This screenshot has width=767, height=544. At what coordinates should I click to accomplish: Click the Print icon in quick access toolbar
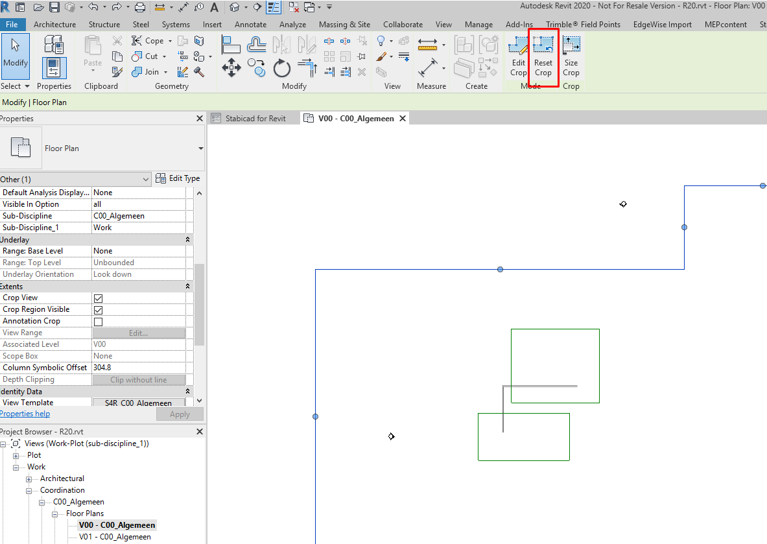(x=140, y=7)
